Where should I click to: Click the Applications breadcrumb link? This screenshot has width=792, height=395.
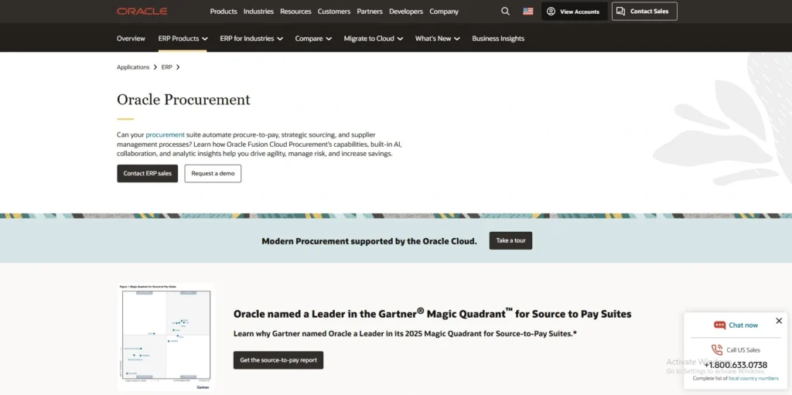(x=133, y=67)
